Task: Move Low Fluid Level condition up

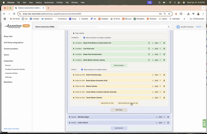Action: [153, 49]
